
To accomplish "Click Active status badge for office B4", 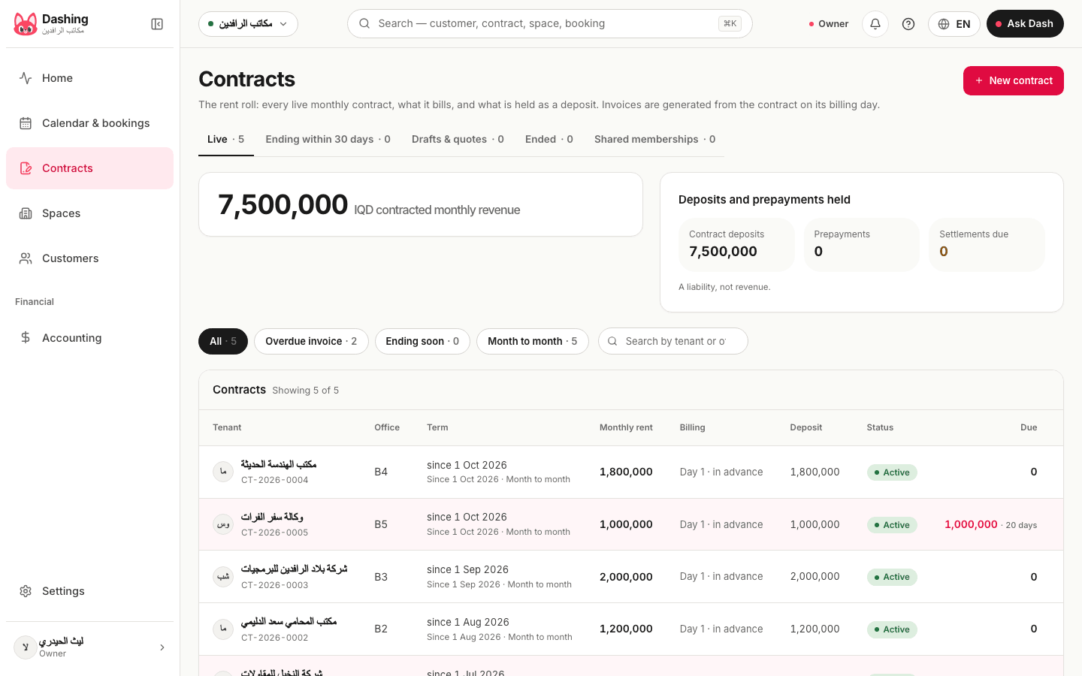I will (892, 472).
